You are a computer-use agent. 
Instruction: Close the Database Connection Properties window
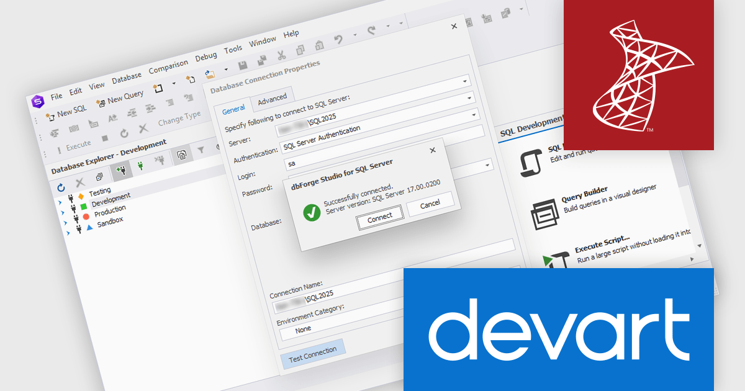(x=454, y=26)
